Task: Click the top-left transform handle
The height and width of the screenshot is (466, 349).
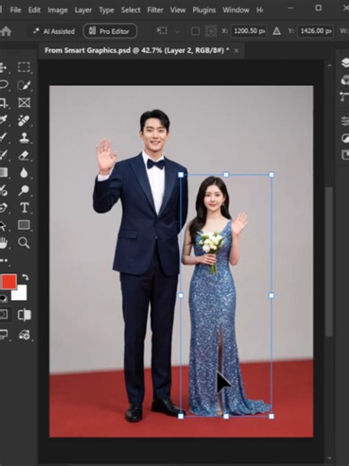Action: (x=180, y=175)
